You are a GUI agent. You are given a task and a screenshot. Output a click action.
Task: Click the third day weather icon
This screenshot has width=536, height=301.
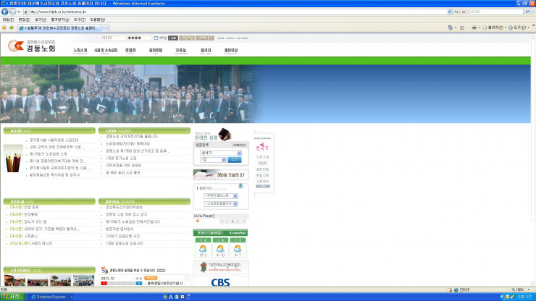pos(238,248)
